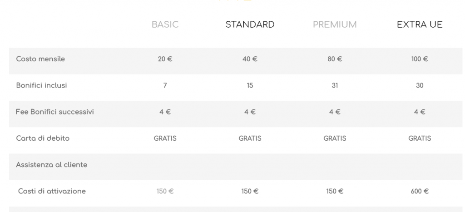The height and width of the screenshot is (212, 465).
Task: Select the BASIC plan column header
Action: tap(165, 25)
